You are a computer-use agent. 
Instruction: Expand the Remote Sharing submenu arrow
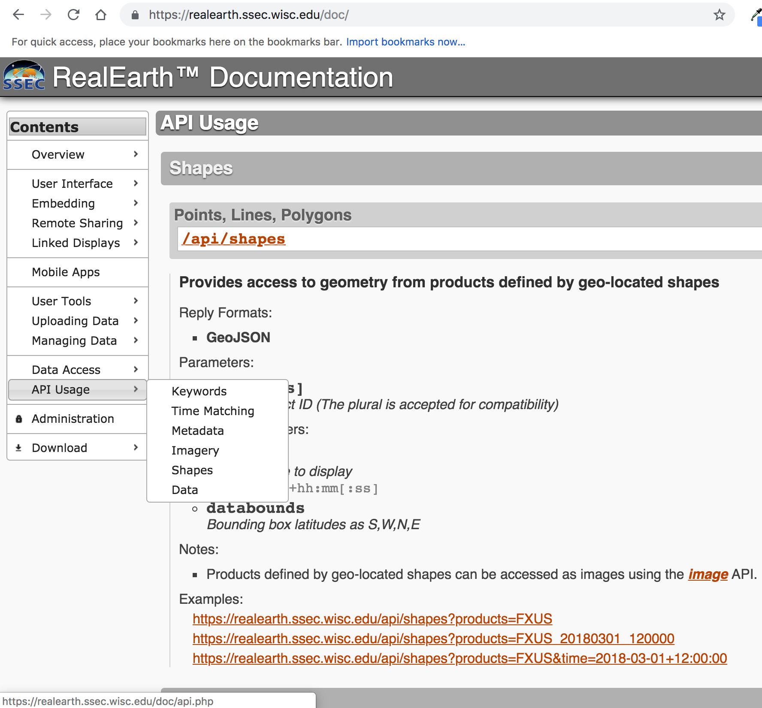pyautogui.click(x=136, y=223)
